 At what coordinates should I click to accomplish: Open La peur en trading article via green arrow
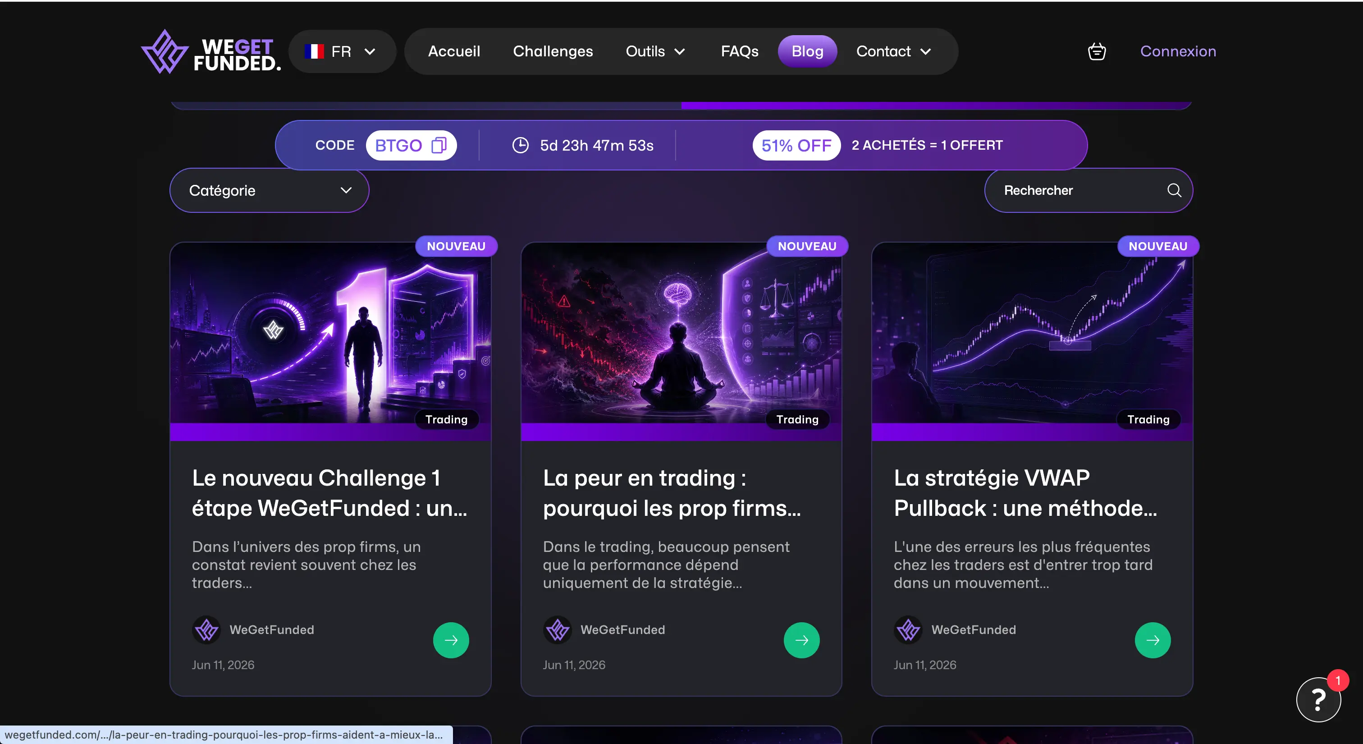[801, 640]
